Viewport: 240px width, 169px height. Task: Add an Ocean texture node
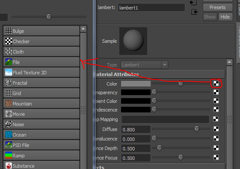click(x=42, y=135)
